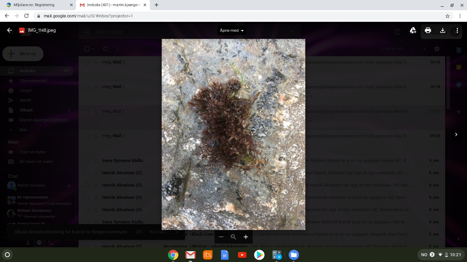The image size is (467, 262).
Task: Open Calculator app from the shelf
Action: (x=277, y=255)
